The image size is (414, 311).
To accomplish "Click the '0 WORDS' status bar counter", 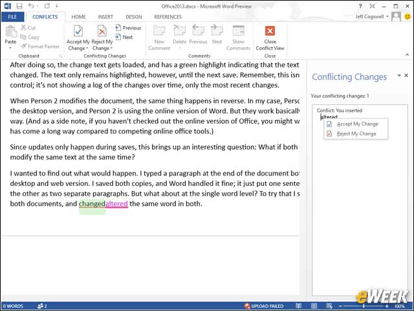I will click(13, 306).
